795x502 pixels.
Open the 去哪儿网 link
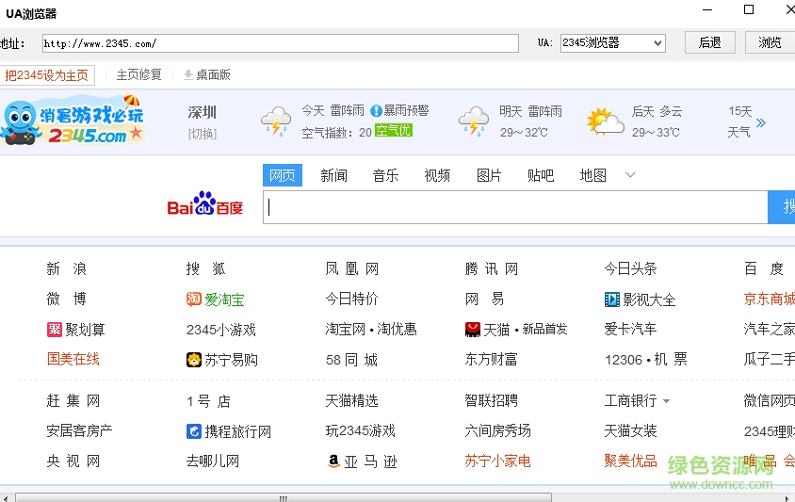coord(213,461)
